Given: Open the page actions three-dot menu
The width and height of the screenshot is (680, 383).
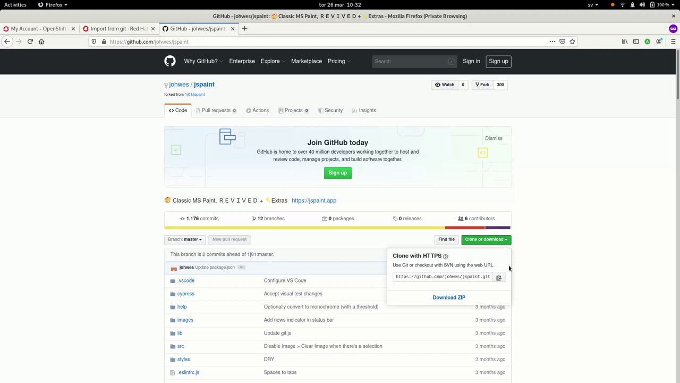Looking at the screenshot, I should pos(552,41).
